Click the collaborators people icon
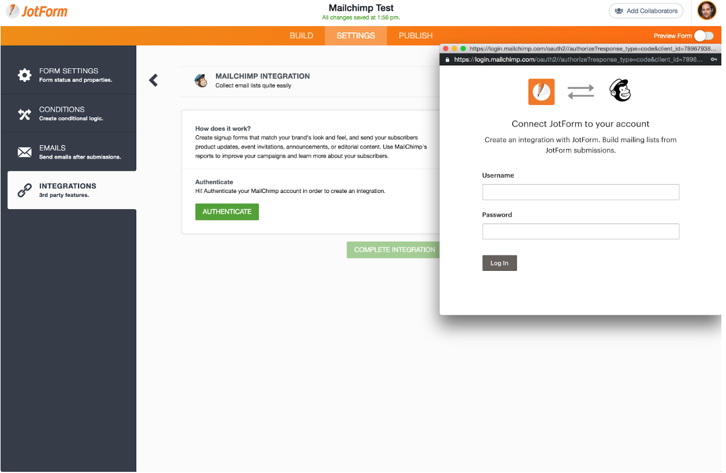This screenshot has height=473, width=726. [619, 11]
